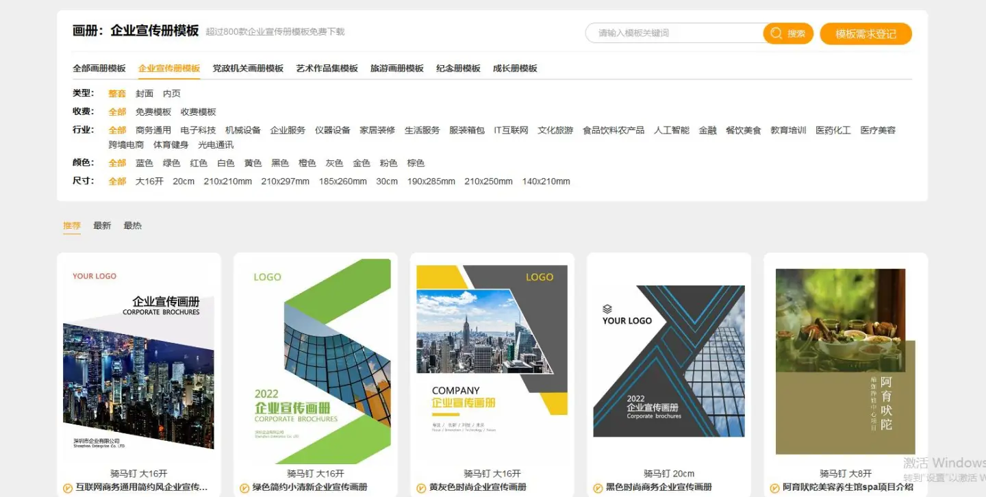Viewport: 986px width, 497px height.
Task: Filter color by 棕色
Action: point(416,163)
